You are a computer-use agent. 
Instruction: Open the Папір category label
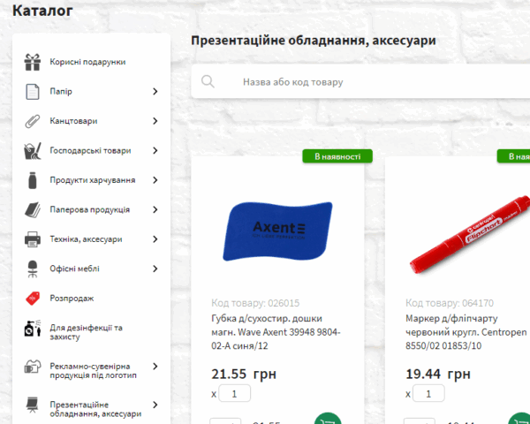[61, 91]
